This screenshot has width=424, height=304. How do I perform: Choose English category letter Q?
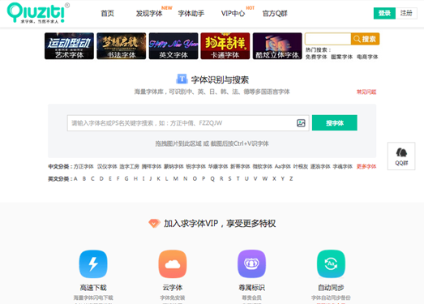pos(212,179)
